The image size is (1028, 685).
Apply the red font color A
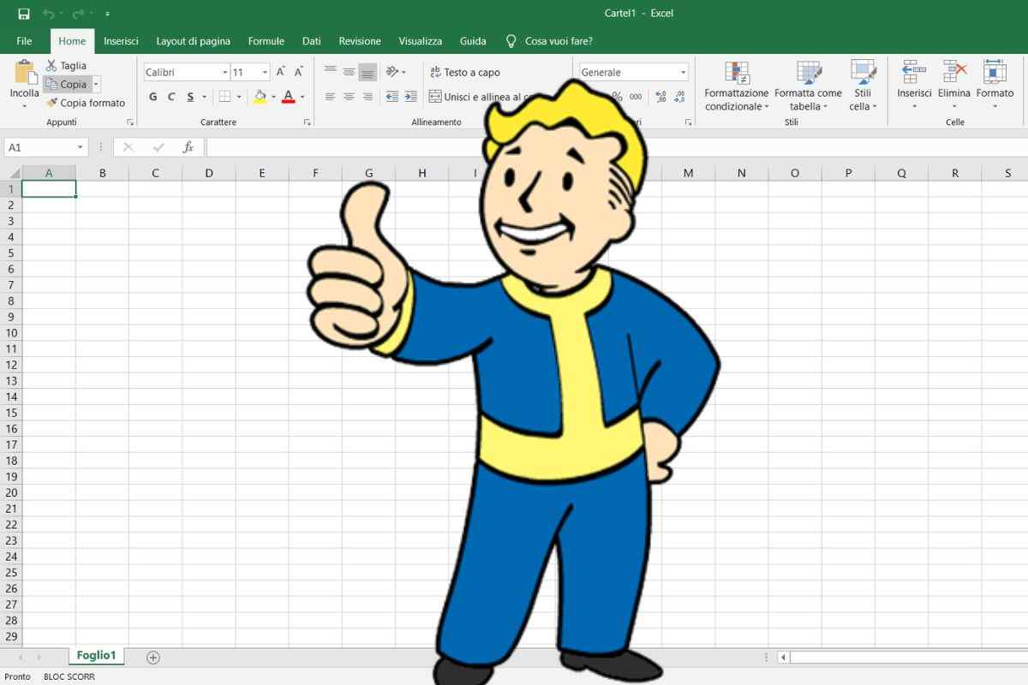tap(289, 97)
